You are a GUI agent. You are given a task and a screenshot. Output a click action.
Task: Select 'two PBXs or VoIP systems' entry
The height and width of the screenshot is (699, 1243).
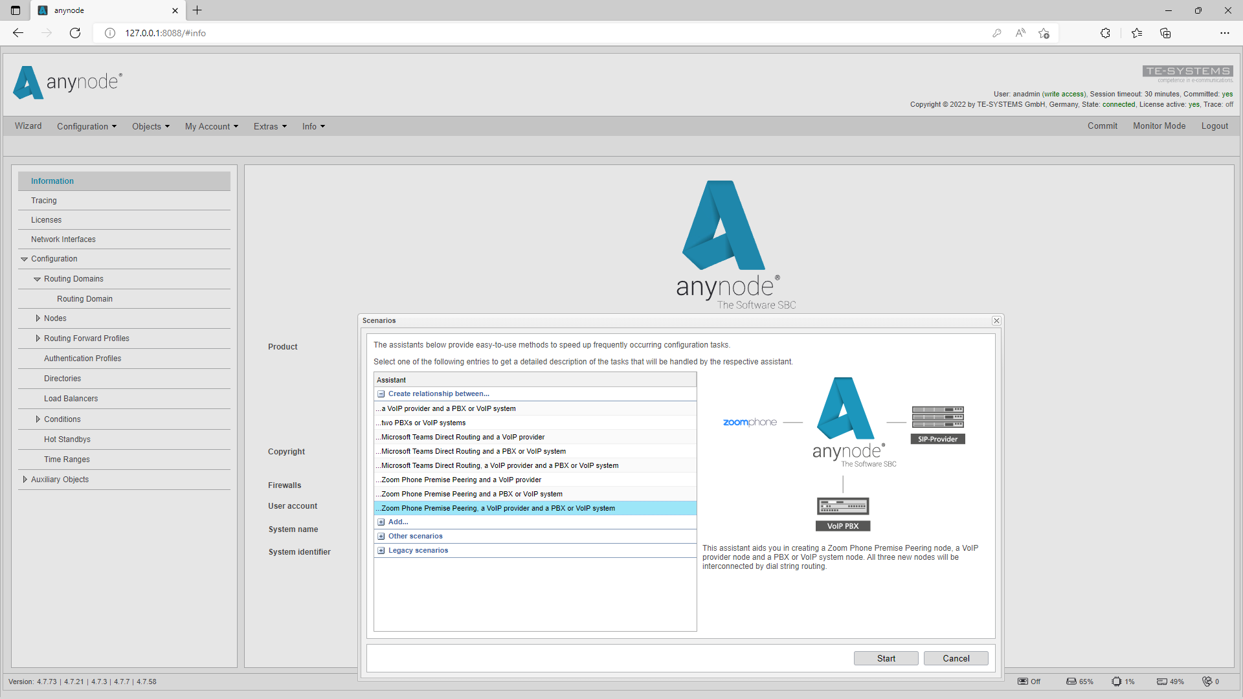point(535,423)
